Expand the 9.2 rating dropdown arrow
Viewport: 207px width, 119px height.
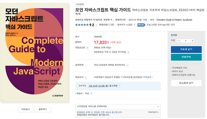click(x=97, y=25)
